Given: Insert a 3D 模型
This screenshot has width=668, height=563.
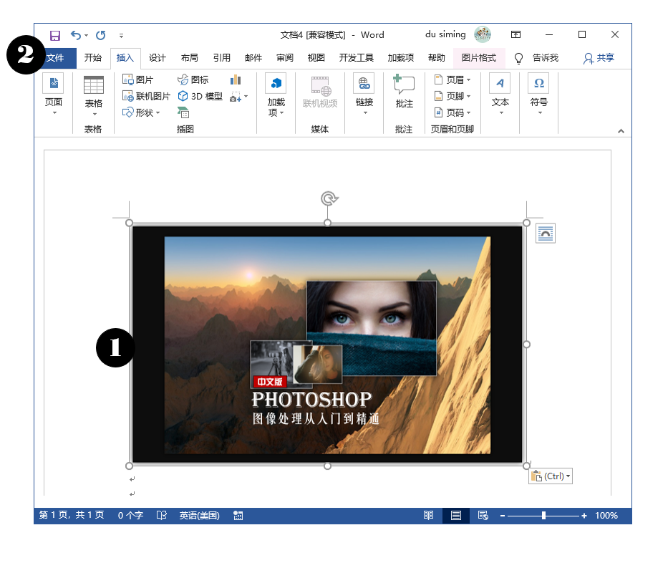Looking at the screenshot, I should tap(200, 96).
